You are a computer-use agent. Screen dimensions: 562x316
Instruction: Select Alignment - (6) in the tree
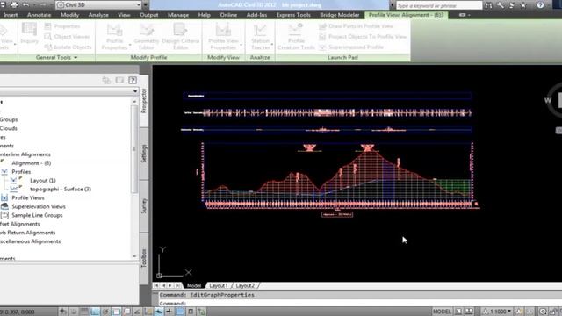pos(32,163)
